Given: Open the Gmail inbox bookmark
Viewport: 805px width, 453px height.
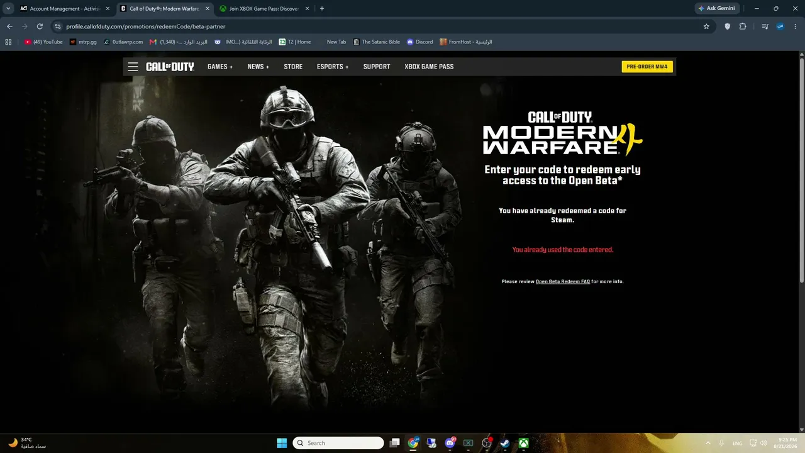Looking at the screenshot, I should 177,42.
